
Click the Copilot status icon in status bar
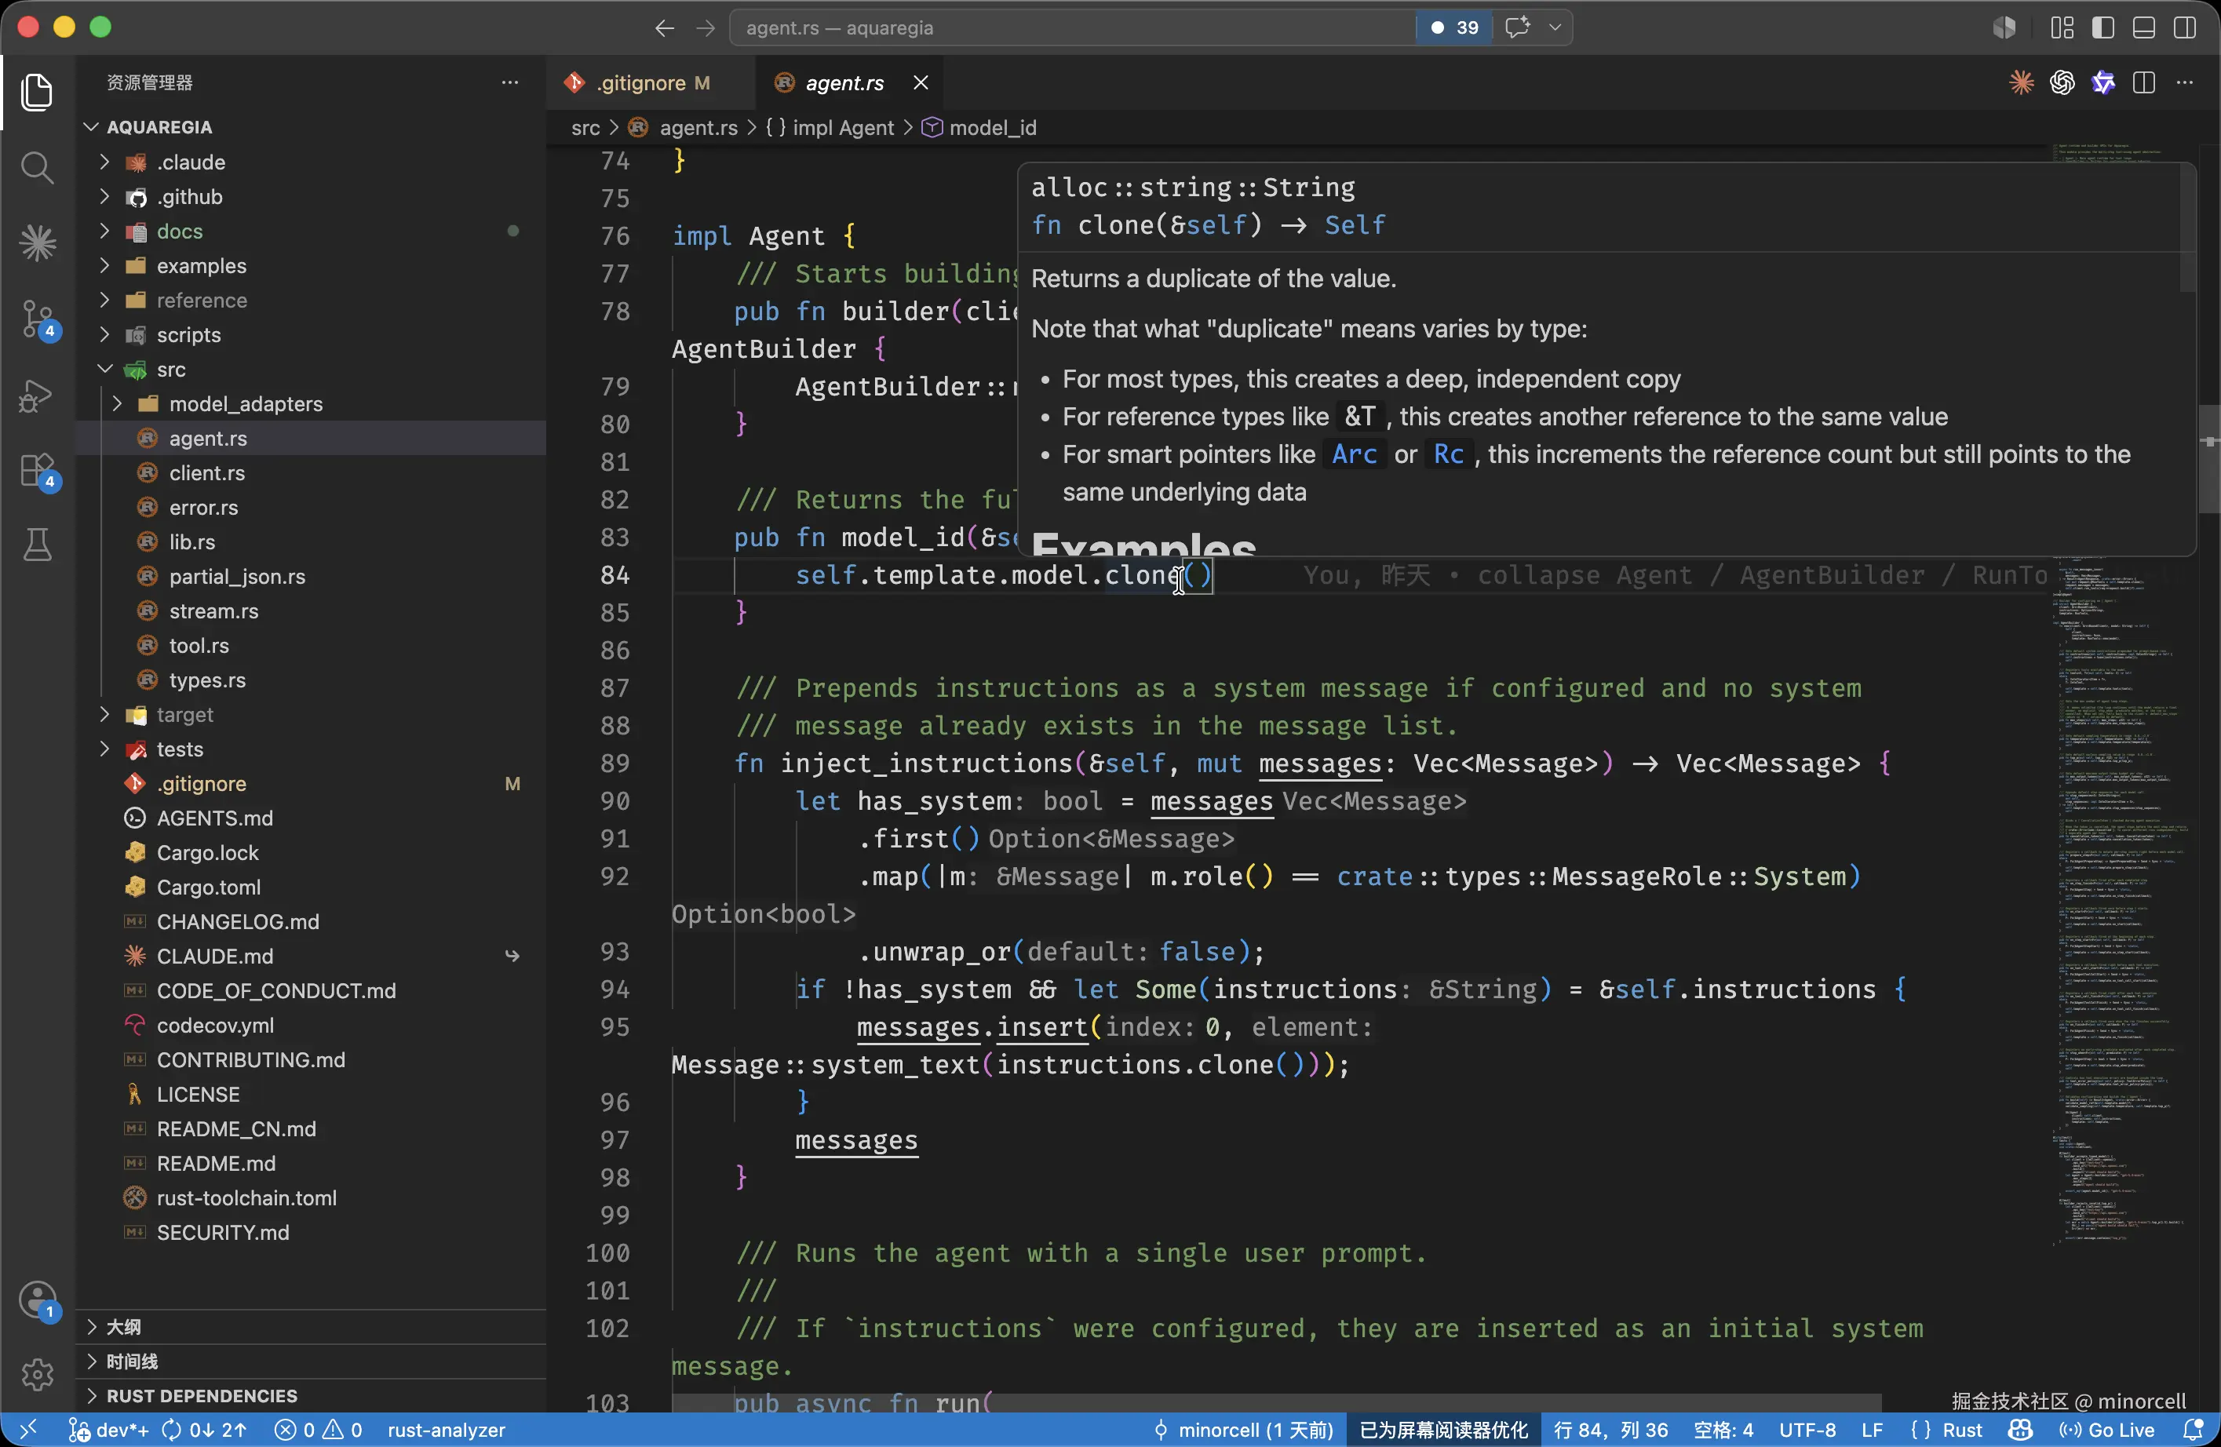pos(2020,1429)
